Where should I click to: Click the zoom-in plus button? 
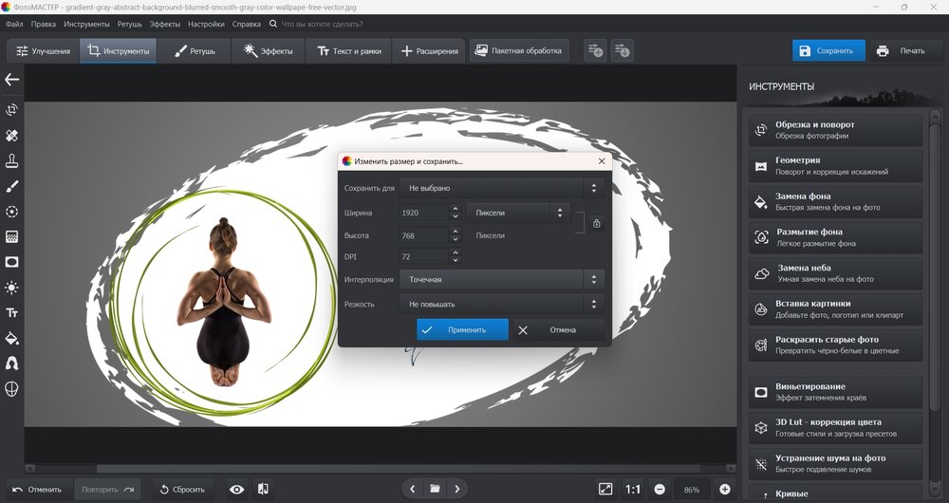725,489
